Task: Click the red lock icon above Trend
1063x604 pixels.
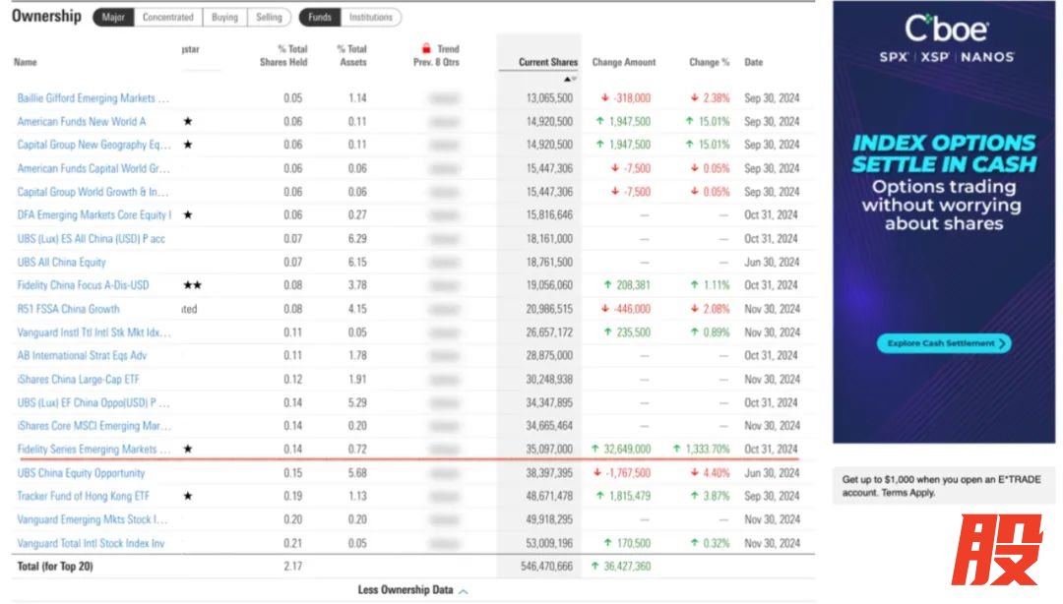Action: click(x=426, y=48)
